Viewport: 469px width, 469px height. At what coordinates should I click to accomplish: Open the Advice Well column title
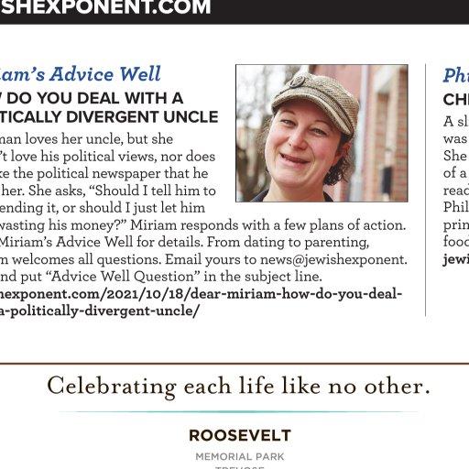80,74
